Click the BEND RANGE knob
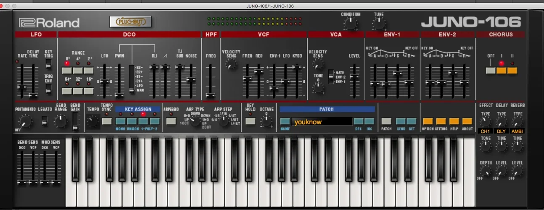This screenshot has width=544, height=210. (x=61, y=121)
